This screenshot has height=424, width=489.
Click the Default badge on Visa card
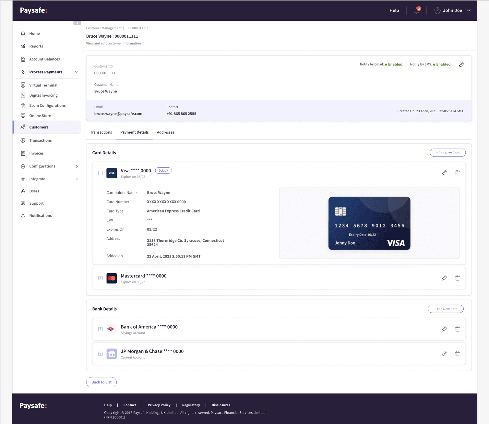click(163, 171)
